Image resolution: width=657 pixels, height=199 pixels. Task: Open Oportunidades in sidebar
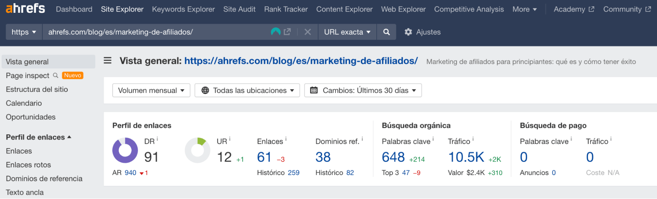tap(31, 117)
